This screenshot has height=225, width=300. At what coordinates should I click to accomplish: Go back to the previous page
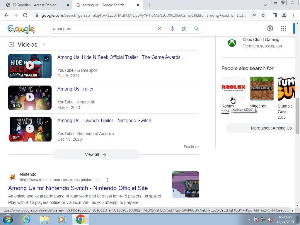point(6,15)
